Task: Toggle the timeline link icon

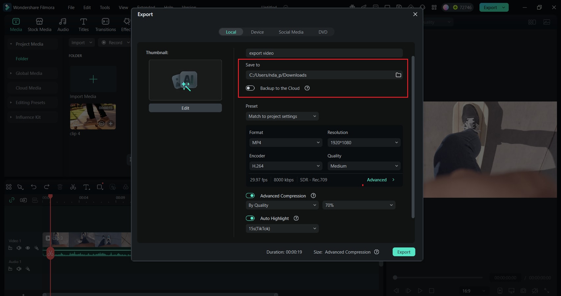Action: click(x=12, y=200)
